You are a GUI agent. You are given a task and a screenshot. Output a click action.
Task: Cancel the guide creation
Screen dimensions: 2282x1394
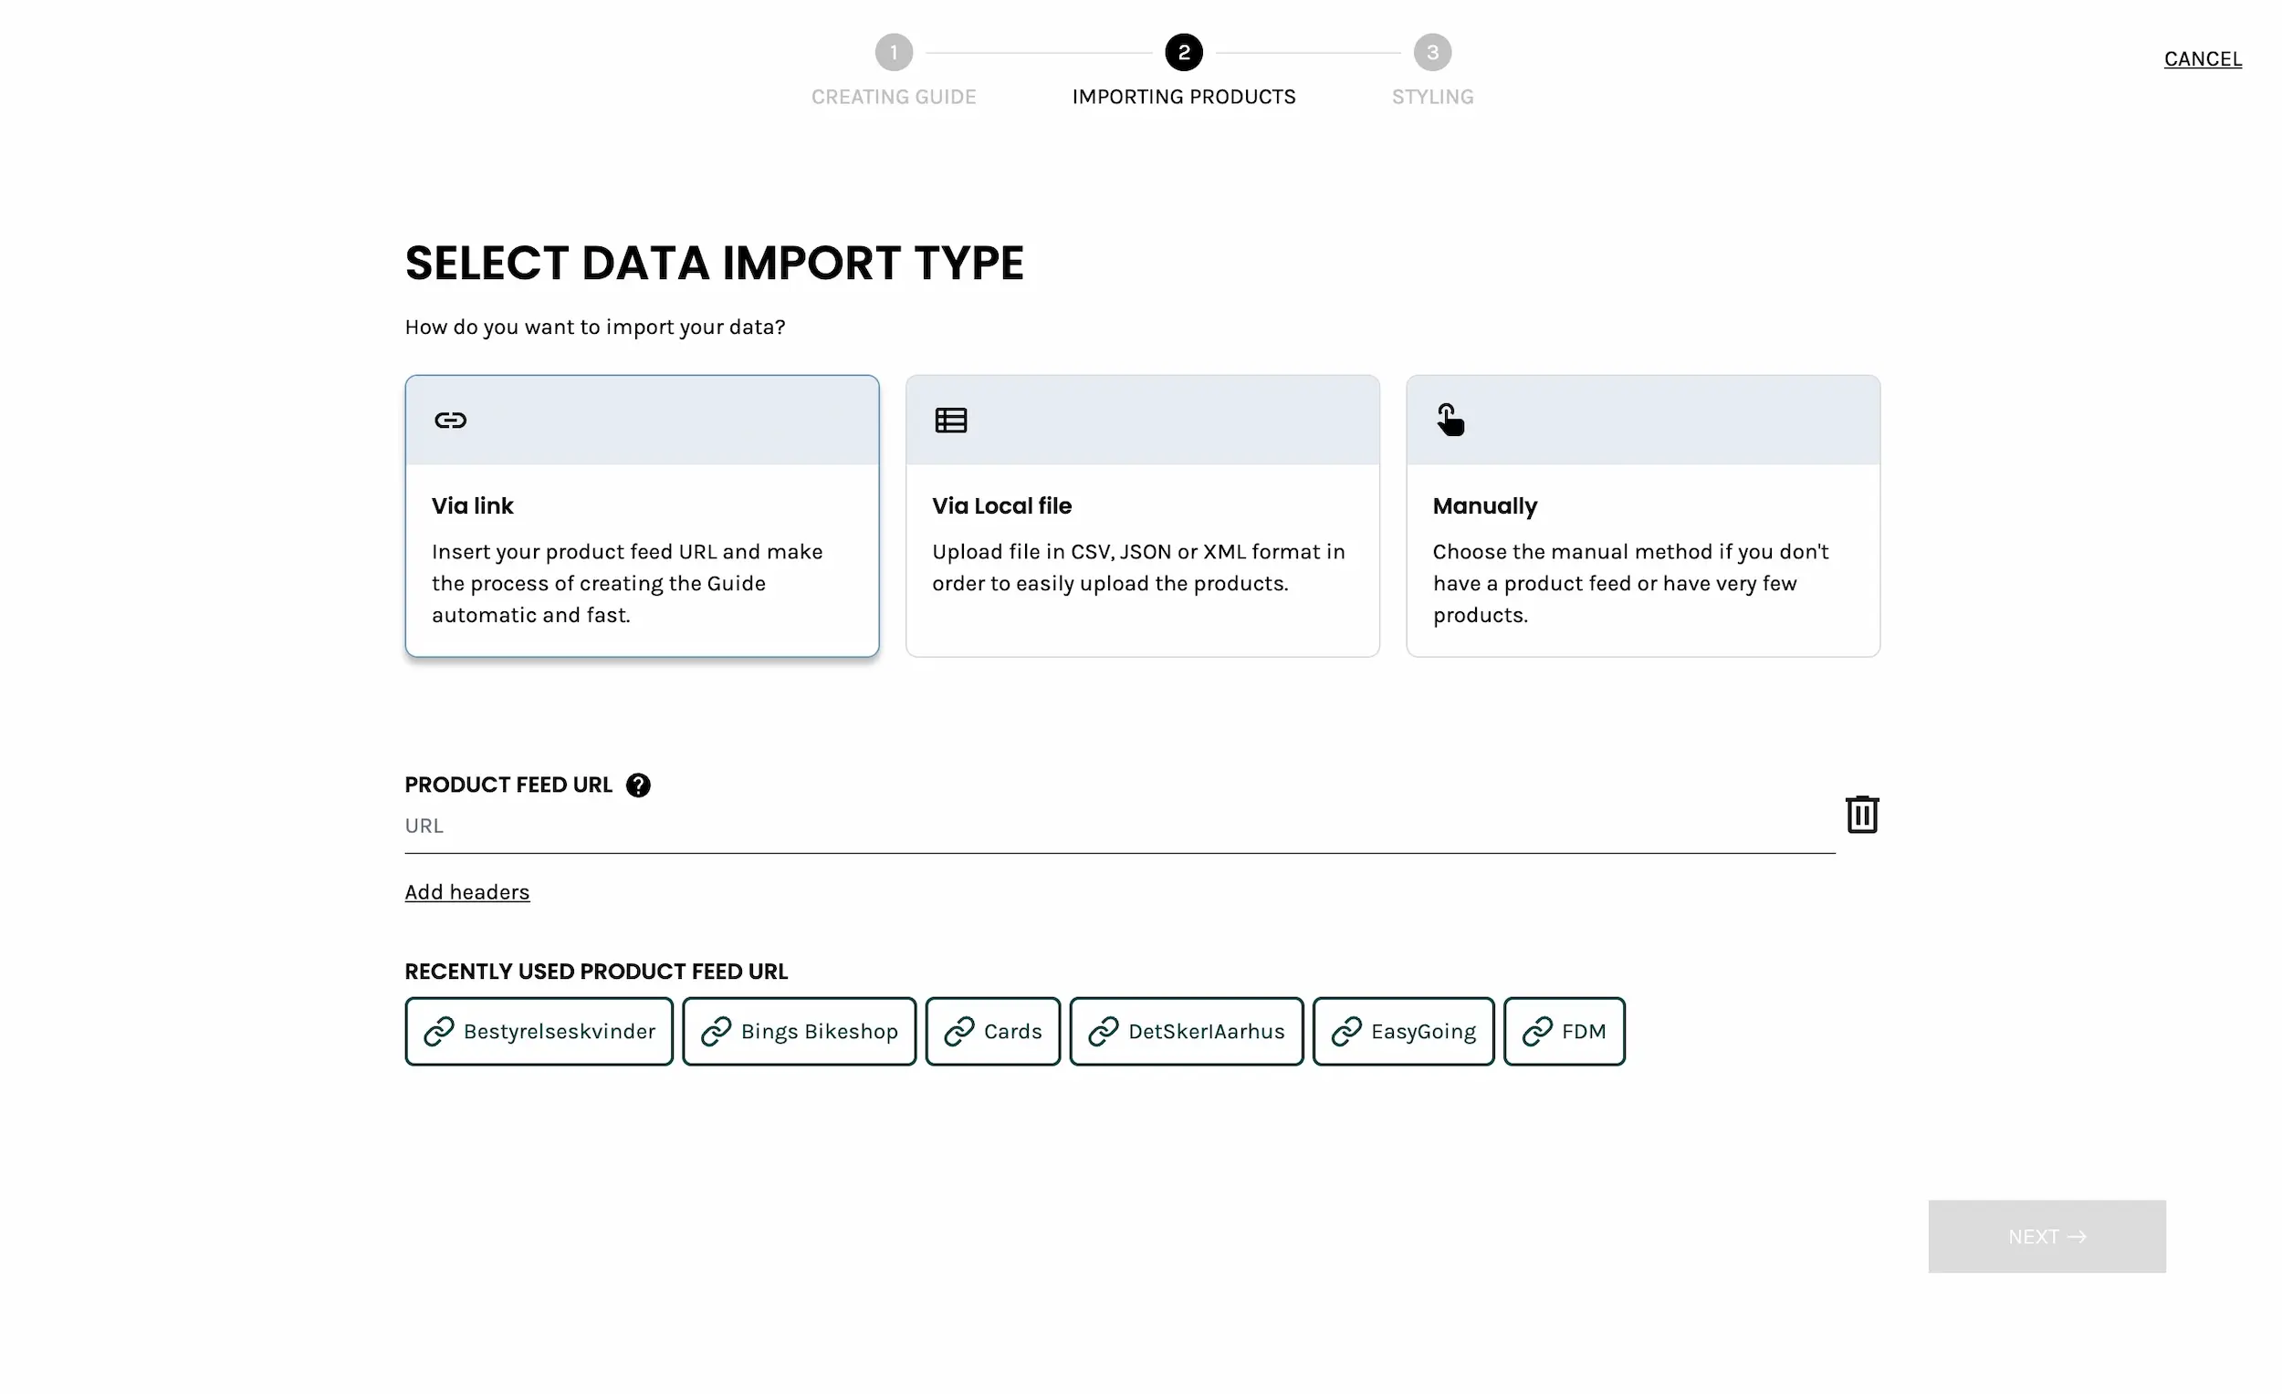coord(2202,59)
